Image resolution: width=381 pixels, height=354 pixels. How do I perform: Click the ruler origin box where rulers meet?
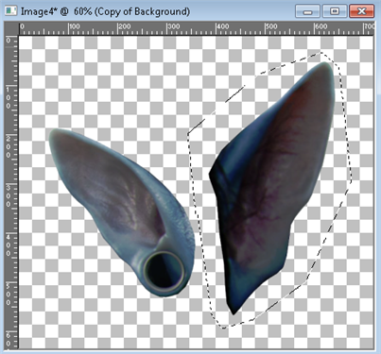[11, 28]
